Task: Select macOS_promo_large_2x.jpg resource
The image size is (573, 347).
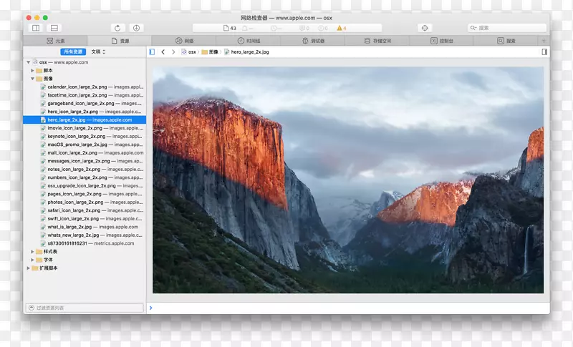Action: point(85,145)
